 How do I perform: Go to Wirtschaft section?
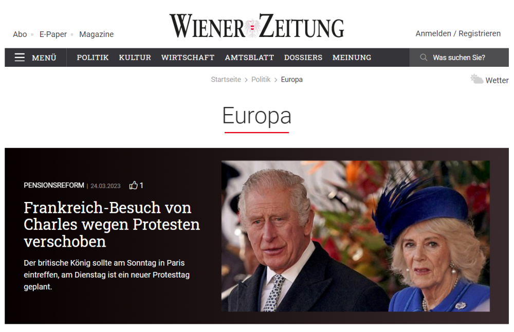pyautogui.click(x=188, y=58)
